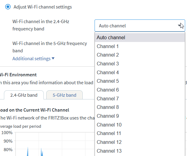Screen dimensions: 187x156
Task: Pick Channel 2 from the list
Action: 140,55
